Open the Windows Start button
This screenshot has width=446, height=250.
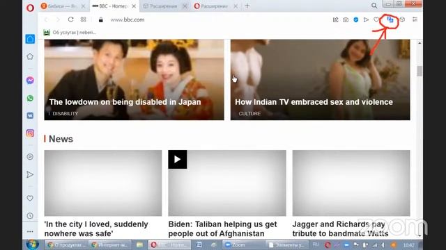(x=33, y=244)
